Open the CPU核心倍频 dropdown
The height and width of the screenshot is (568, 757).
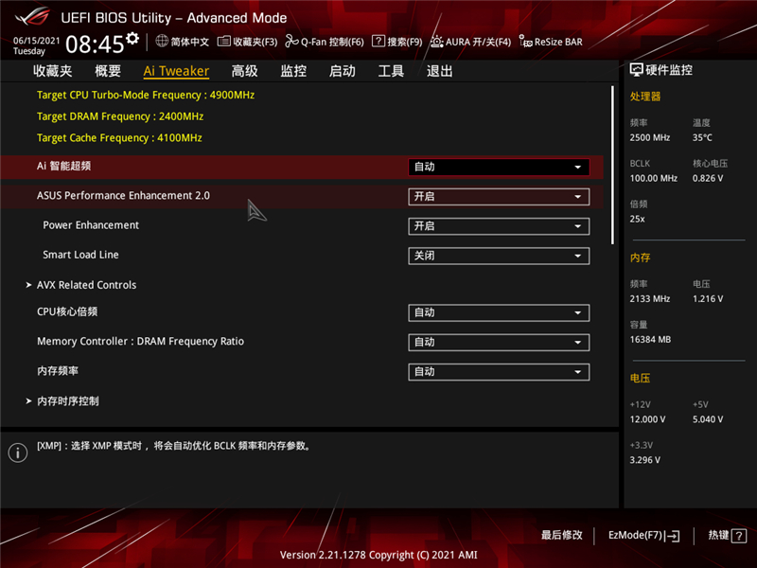[x=499, y=312]
